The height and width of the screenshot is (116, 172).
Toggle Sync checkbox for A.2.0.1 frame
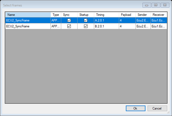(x=69, y=20)
